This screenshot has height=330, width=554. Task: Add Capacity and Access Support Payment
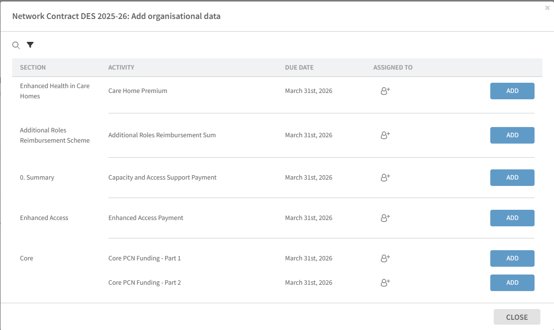pyautogui.click(x=512, y=178)
